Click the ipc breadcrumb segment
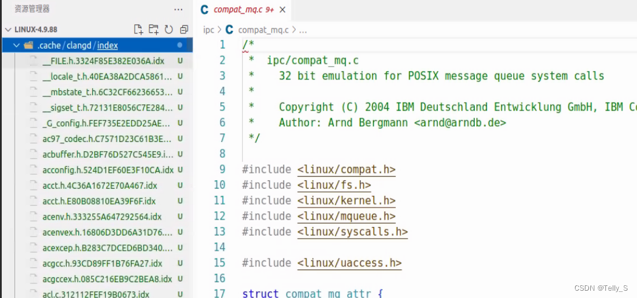The height and width of the screenshot is (298, 637). (x=208, y=30)
